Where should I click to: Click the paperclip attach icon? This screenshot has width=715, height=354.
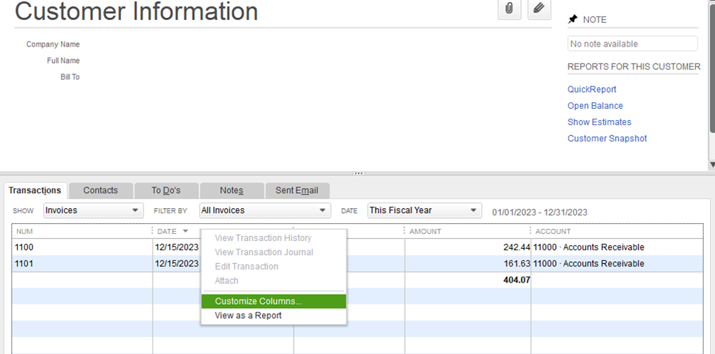[x=510, y=9]
